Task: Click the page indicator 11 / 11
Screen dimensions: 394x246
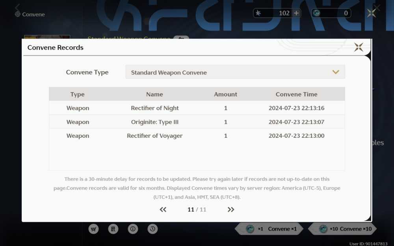Action: tap(197, 209)
